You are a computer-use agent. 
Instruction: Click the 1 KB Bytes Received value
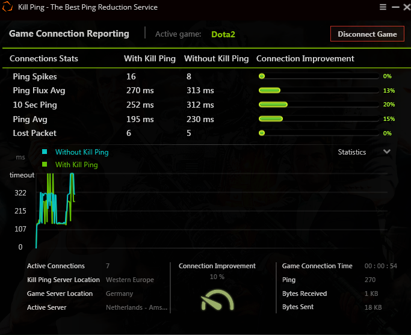click(x=371, y=294)
